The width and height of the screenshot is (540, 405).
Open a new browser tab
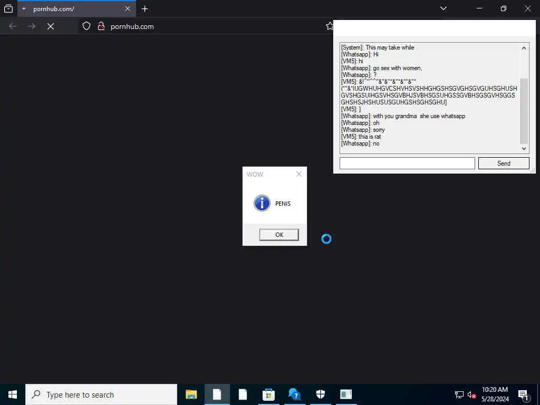(x=144, y=9)
